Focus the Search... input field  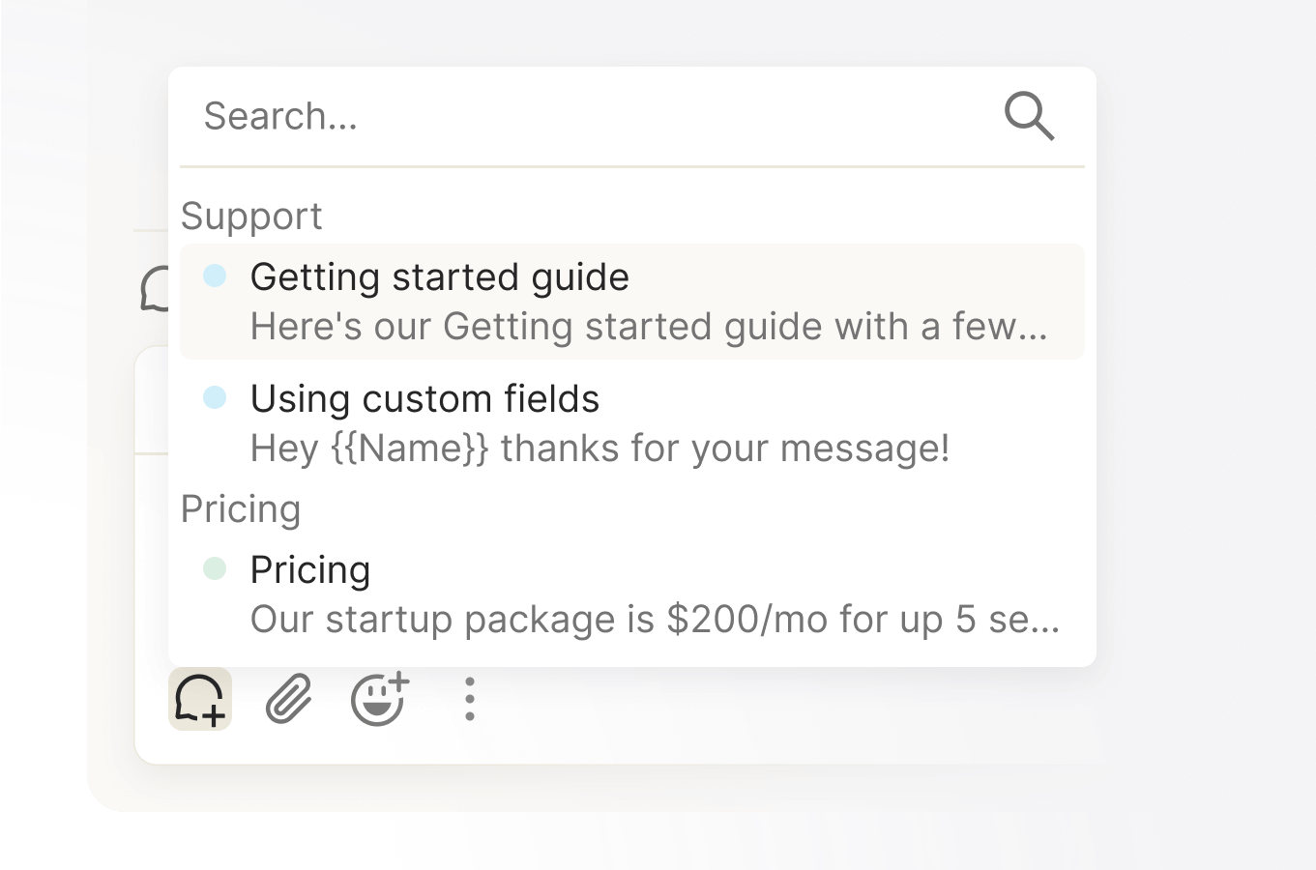point(600,117)
